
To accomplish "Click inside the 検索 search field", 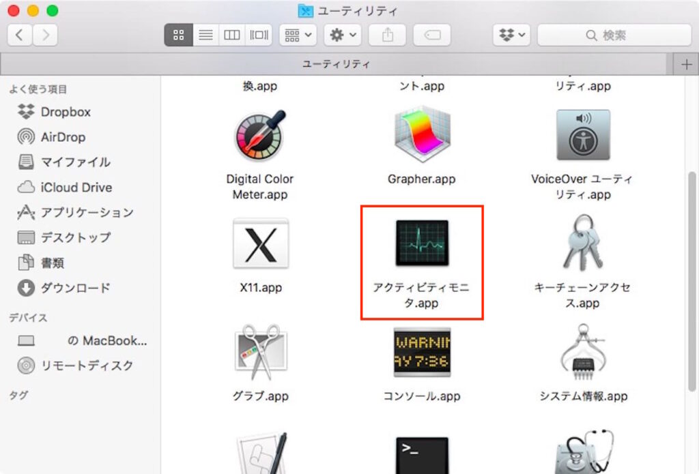I will click(x=614, y=35).
